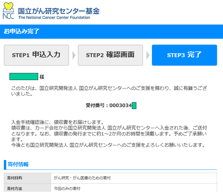Image resolution: width=223 pixels, height=192 pixels.
Task: Click the 受付番号 reception number text
Action: click(x=109, y=105)
